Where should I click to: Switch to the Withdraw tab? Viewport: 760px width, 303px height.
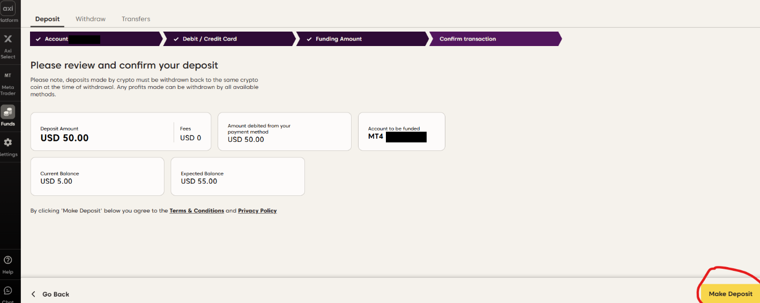pos(91,19)
